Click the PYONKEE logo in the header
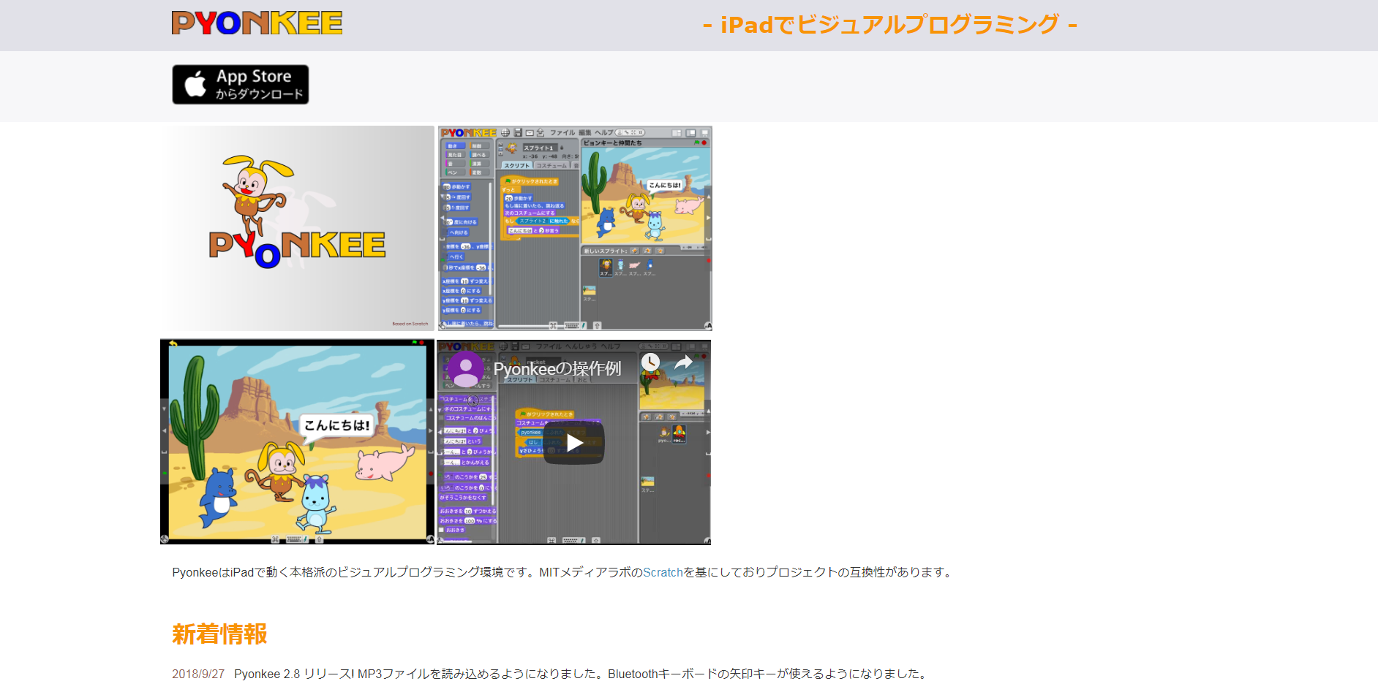1378x692 pixels. pos(257,23)
